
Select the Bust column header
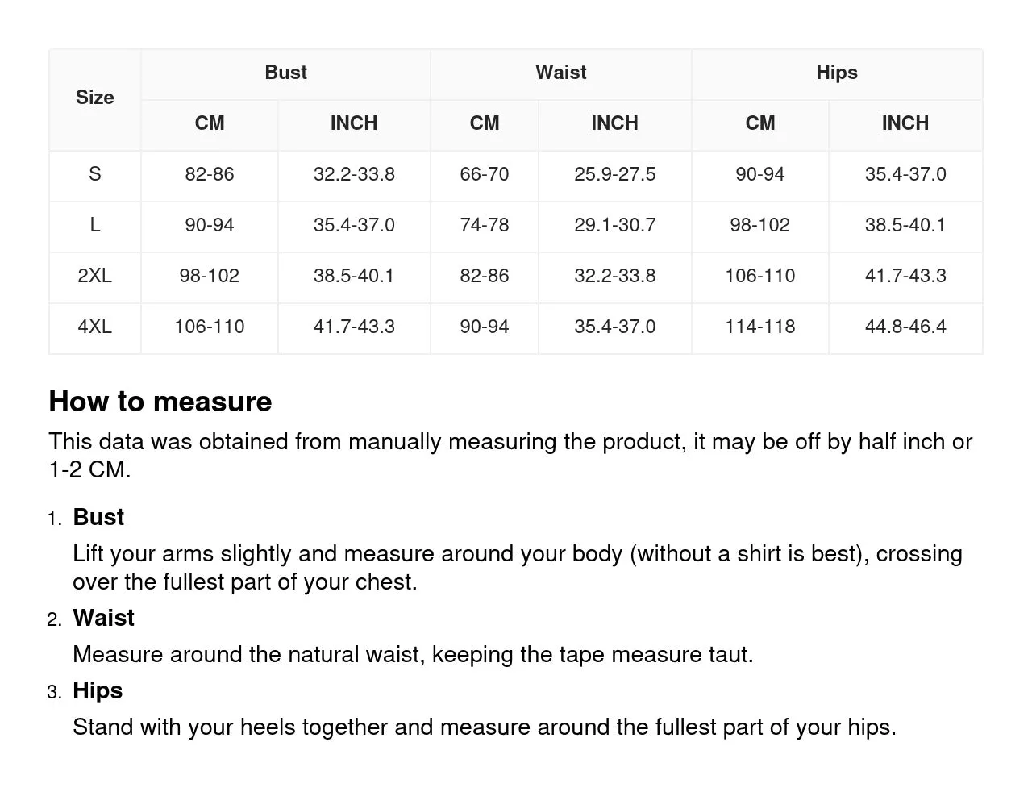[x=285, y=74]
